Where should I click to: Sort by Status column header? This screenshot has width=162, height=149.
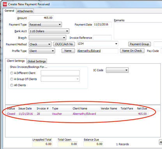tap(11, 109)
